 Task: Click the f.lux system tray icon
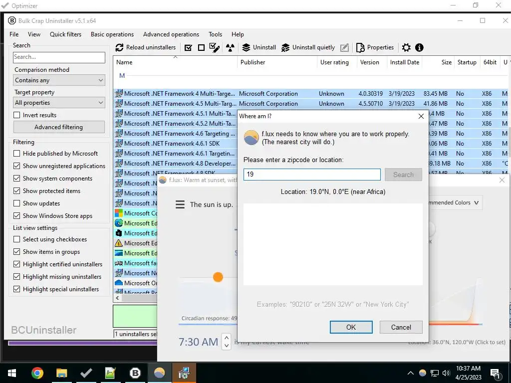pos(422,373)
